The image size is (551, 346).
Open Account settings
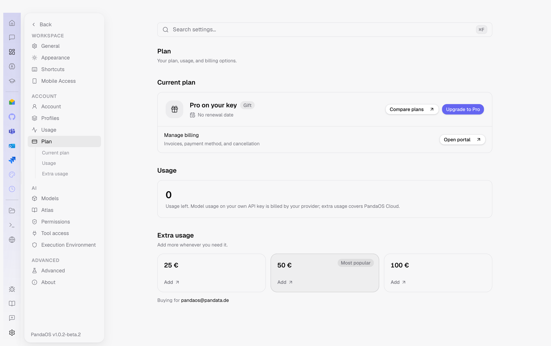64,107
